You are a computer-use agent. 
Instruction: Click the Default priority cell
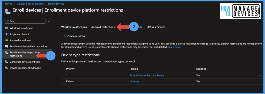click(x=70, y=81)
